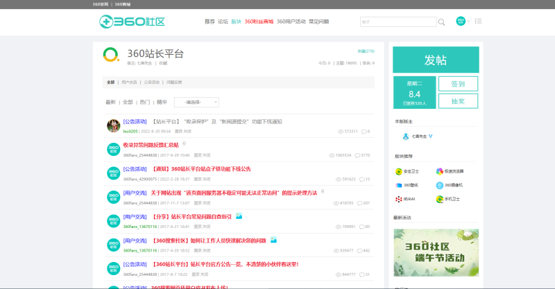Click the search input field
Image resolution: width=555 pixels, height=289 pixels.
coord(398,21)
